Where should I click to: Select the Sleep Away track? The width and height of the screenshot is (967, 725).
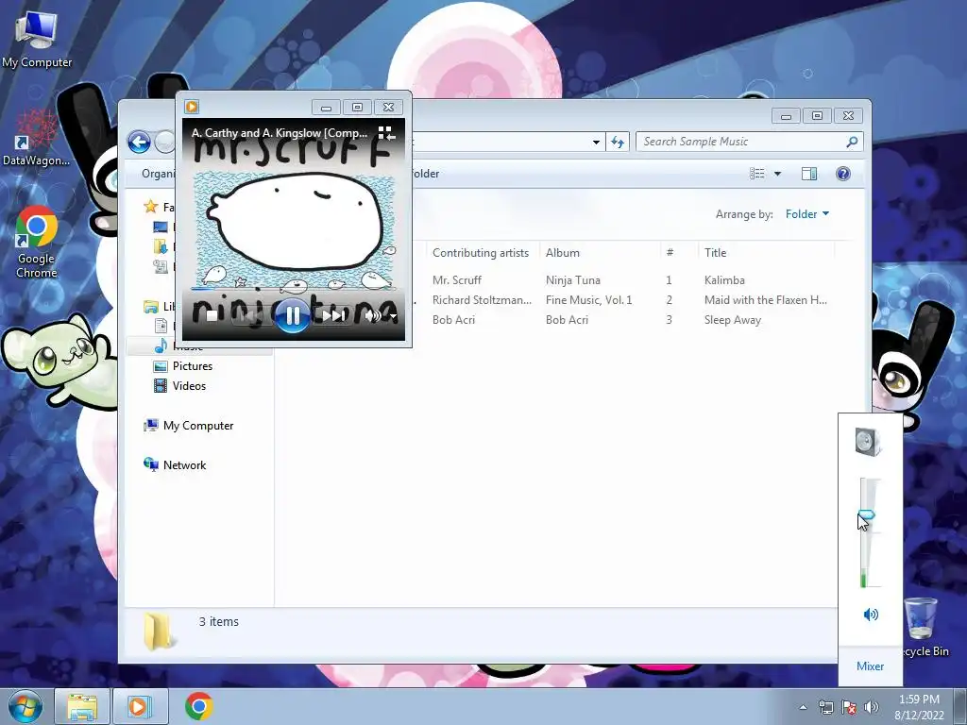tap(733, 320)
